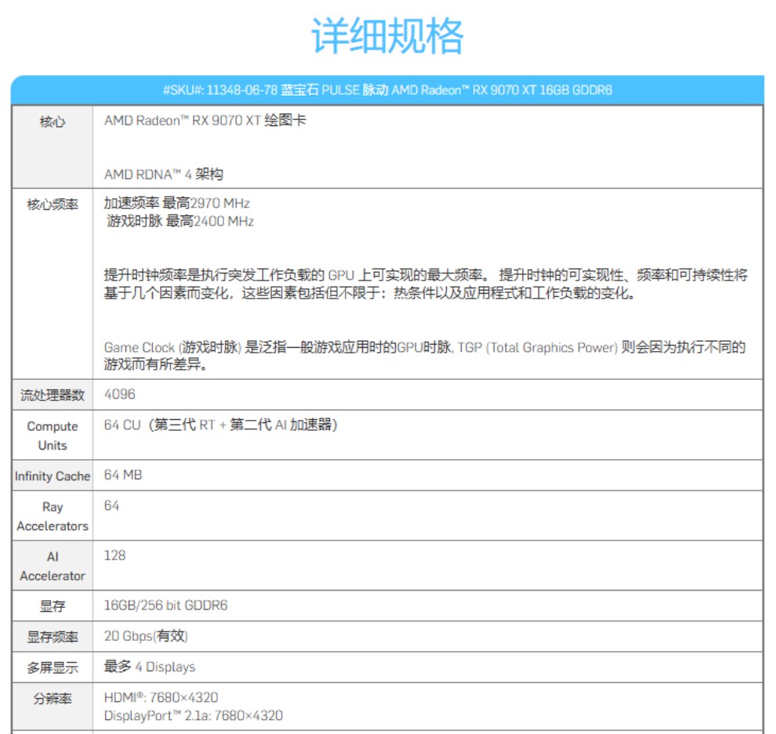
Task: Click the 4096 stream processor value
Action: click(119, 394)
